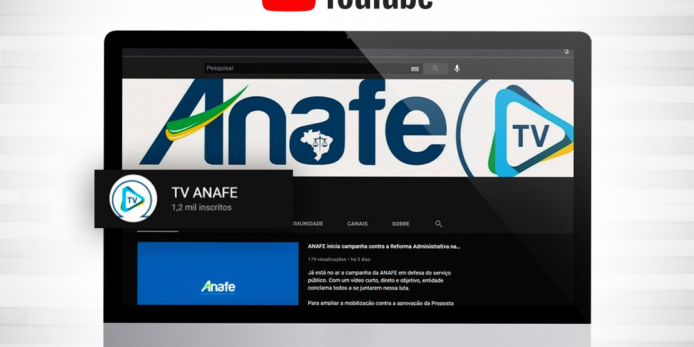Click the video description starting 'Já está no ar'

(x=379, y=280)
